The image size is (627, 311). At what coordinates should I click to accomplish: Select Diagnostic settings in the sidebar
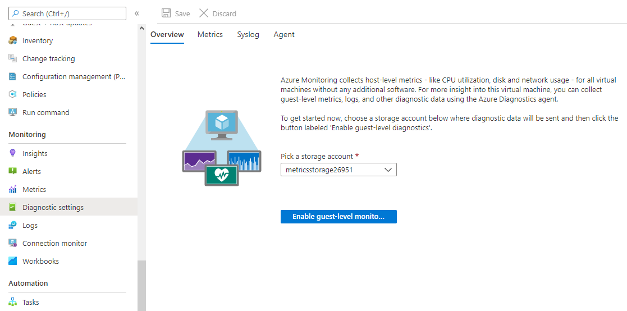click(x=69, y=208)
